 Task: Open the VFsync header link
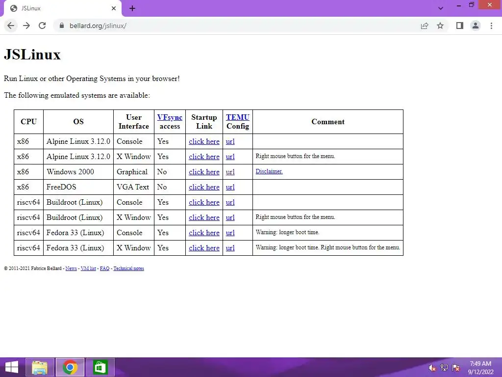tap(170, 117)
